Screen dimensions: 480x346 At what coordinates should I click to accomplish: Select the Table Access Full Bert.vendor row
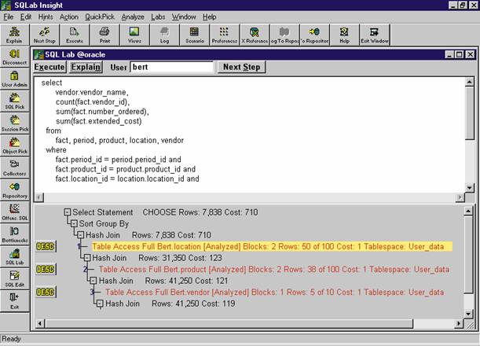click(x=275, y=292)
